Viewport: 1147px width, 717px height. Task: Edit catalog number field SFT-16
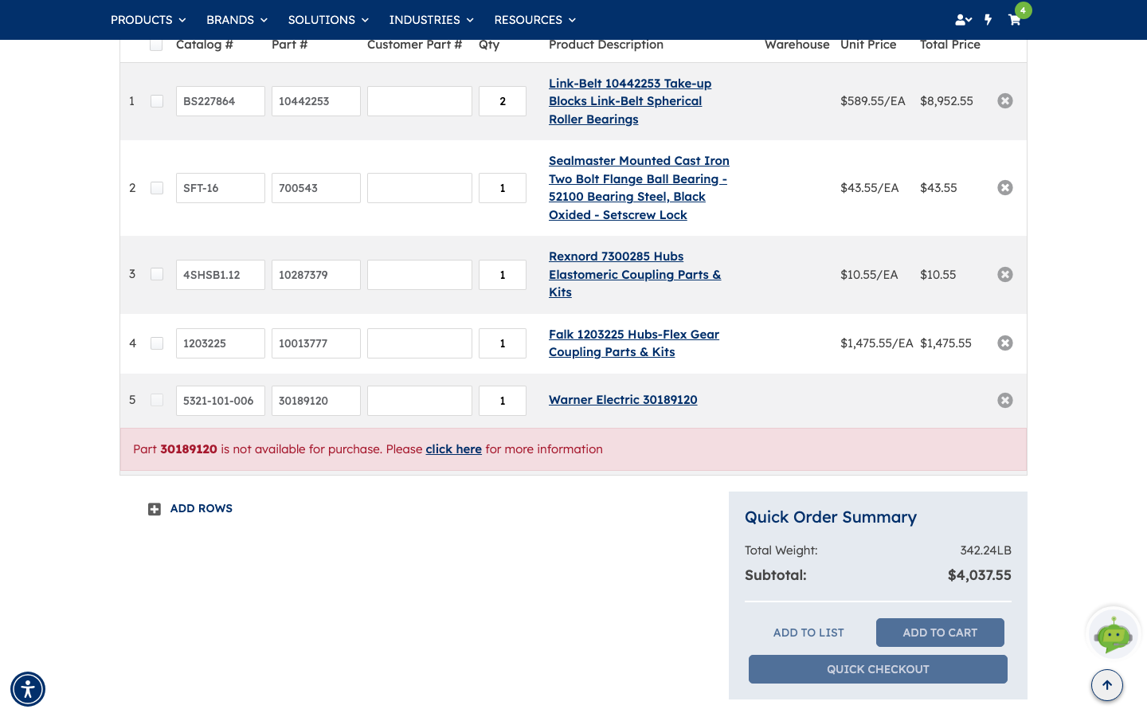point(221,188)
